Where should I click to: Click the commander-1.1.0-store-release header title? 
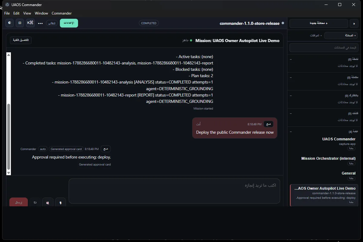(250, 23)
